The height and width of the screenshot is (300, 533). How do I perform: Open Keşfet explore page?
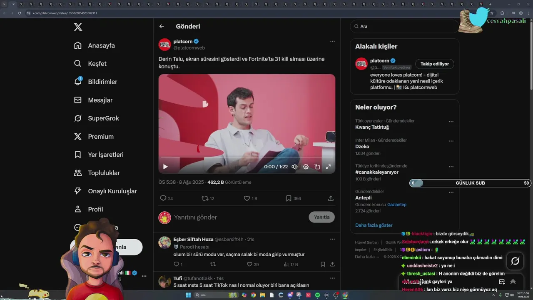point(90,64)
